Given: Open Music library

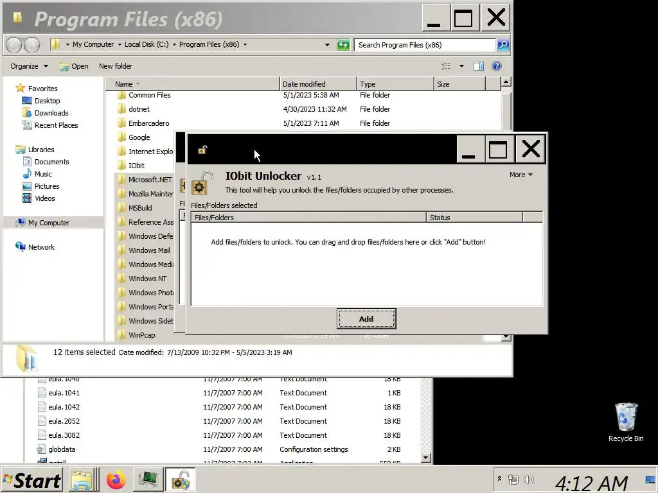Looking at the screenshot, I should click(43, 174).
